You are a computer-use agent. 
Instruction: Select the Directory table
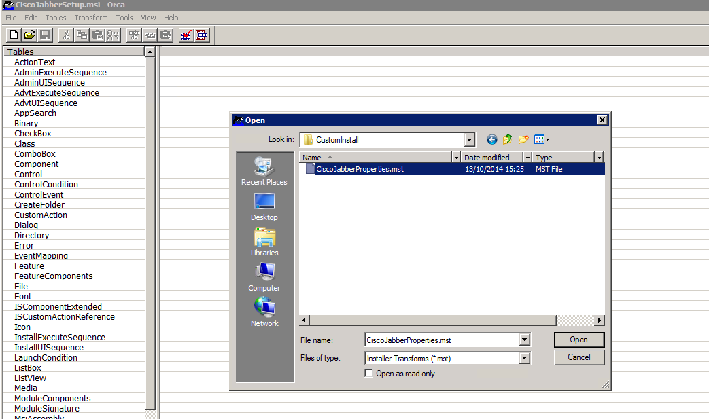[32, 235]
